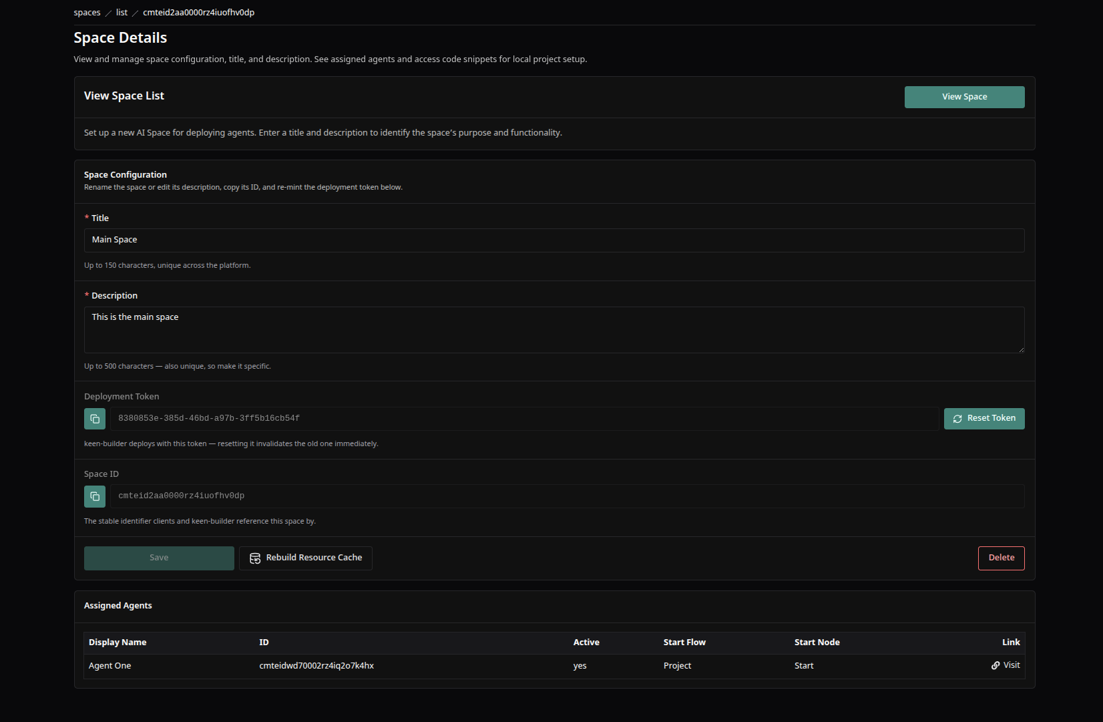
Task: Click 'Up to 500 characters' hint text
Action: [178, 367]
